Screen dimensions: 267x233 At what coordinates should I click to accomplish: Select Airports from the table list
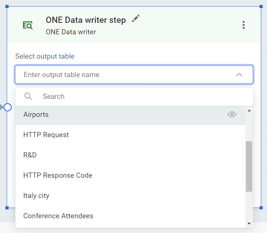click(36, 115)
